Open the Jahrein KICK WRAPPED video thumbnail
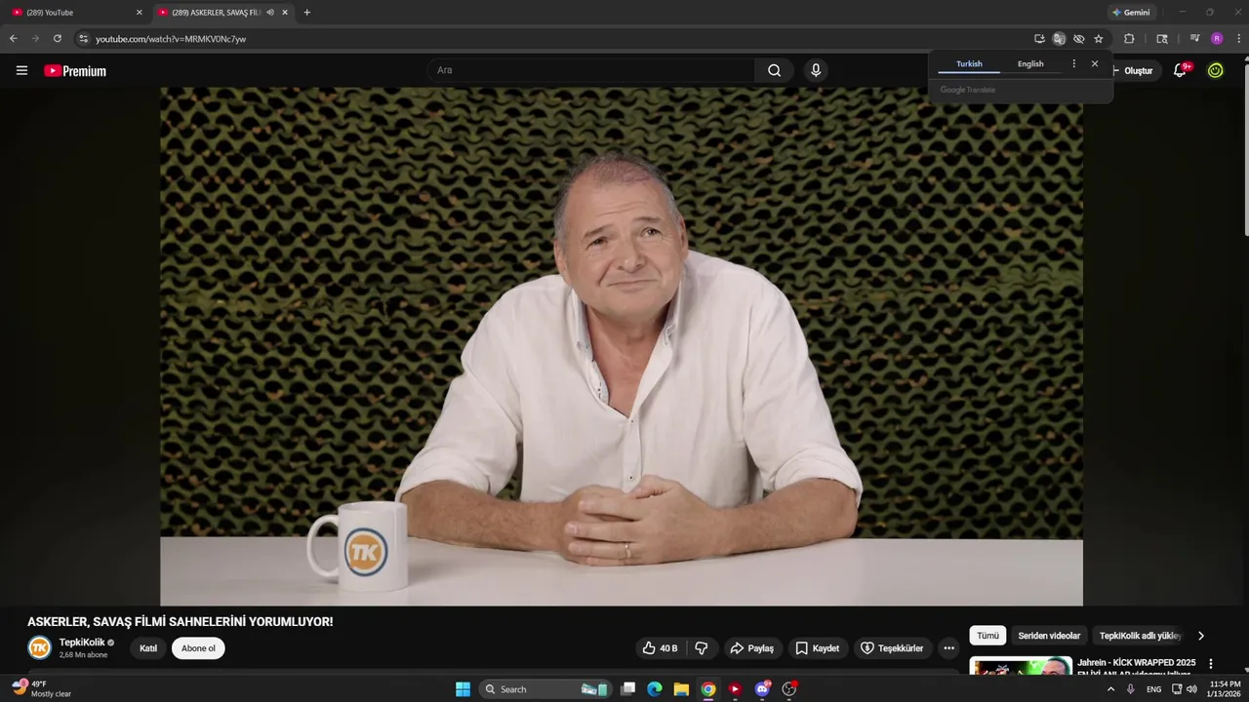The image size is (1249, 702). pos(1020,667)
